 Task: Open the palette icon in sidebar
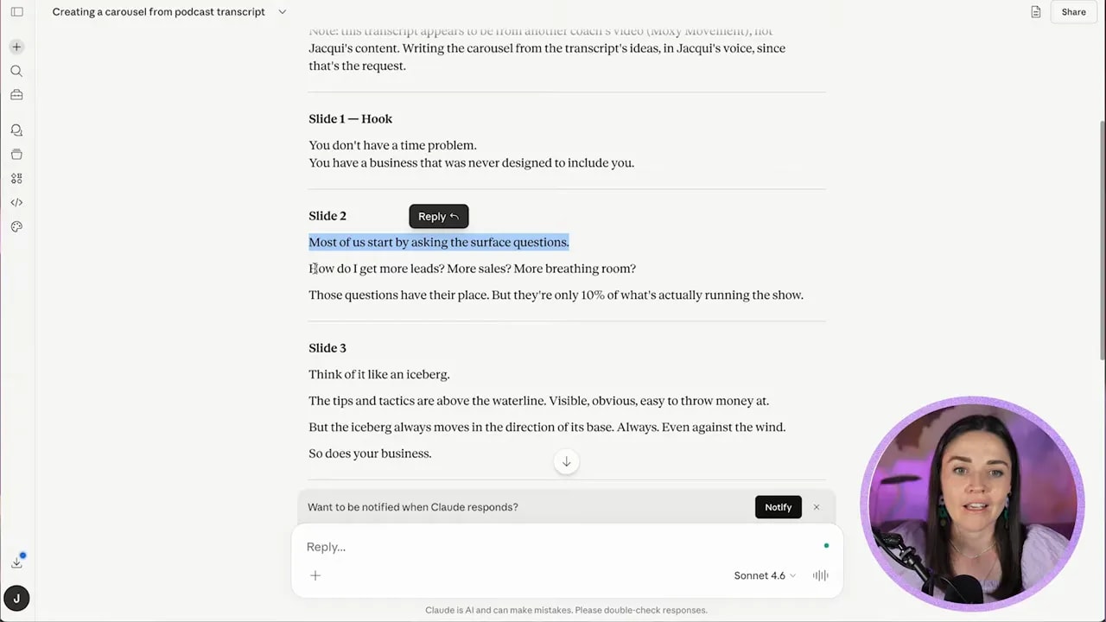[x=16, y=226]
